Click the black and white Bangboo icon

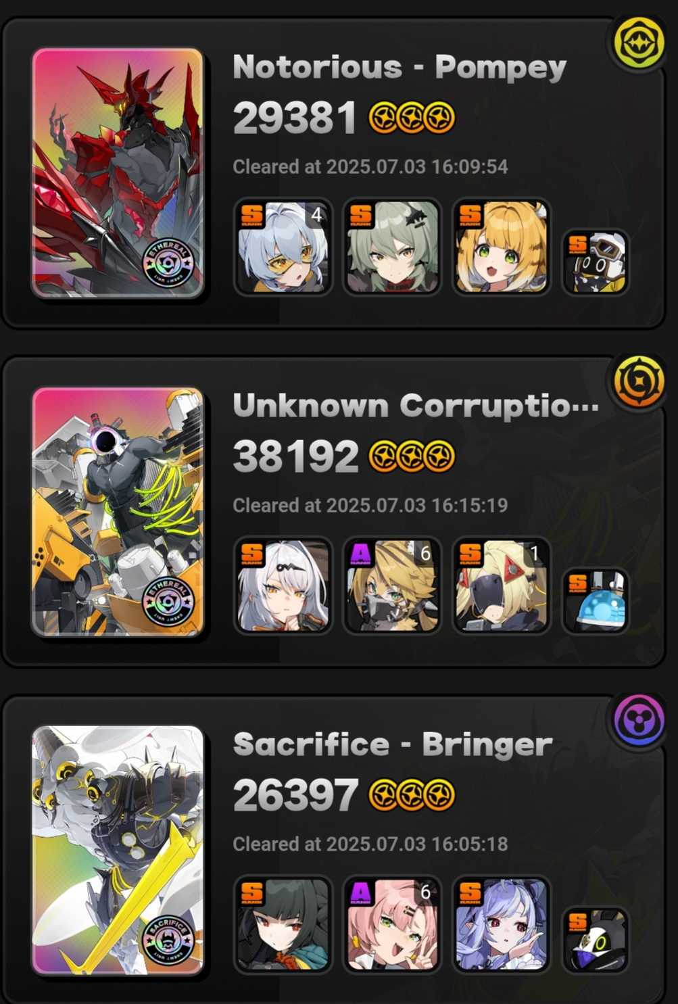point(596,940)
